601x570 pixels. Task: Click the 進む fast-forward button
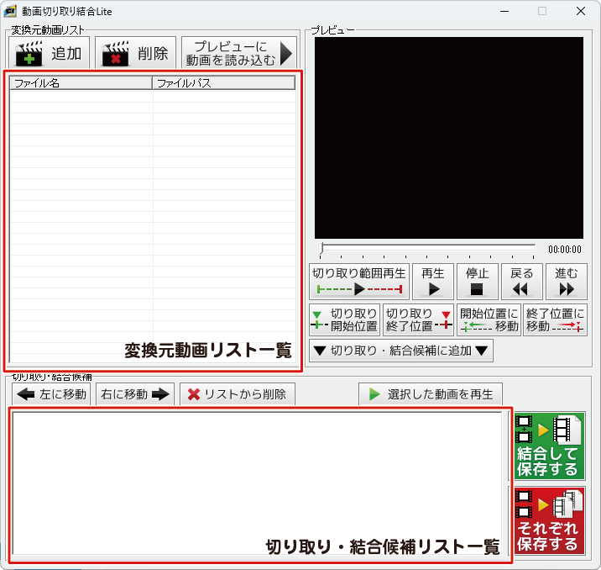pos(566,282)
